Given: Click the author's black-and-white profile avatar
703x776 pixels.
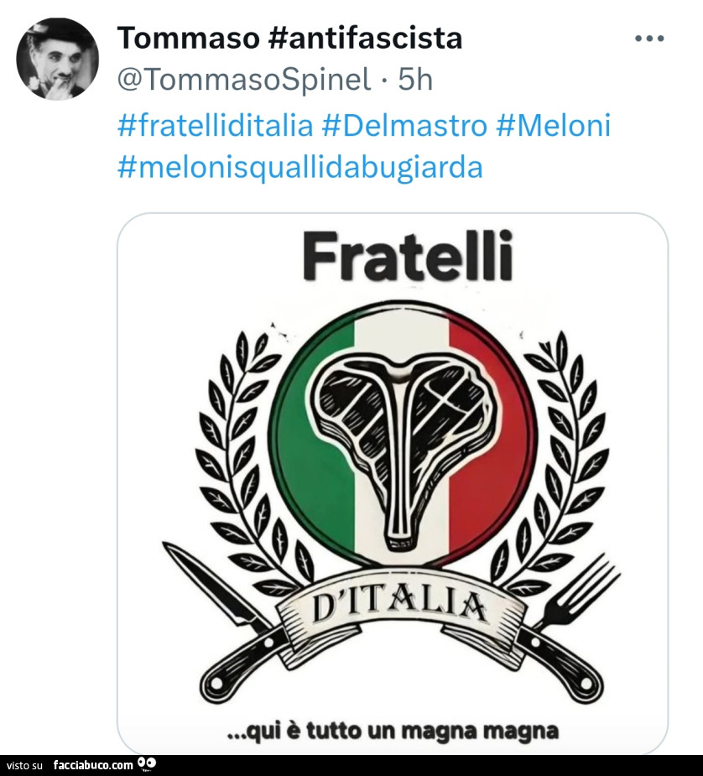Looking at the screenshot, I should [58, 58].
